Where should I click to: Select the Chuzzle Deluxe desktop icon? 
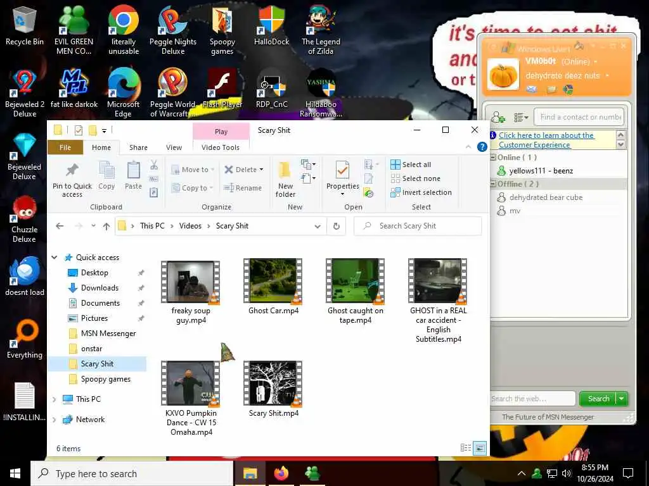click(x=25, y=219)
